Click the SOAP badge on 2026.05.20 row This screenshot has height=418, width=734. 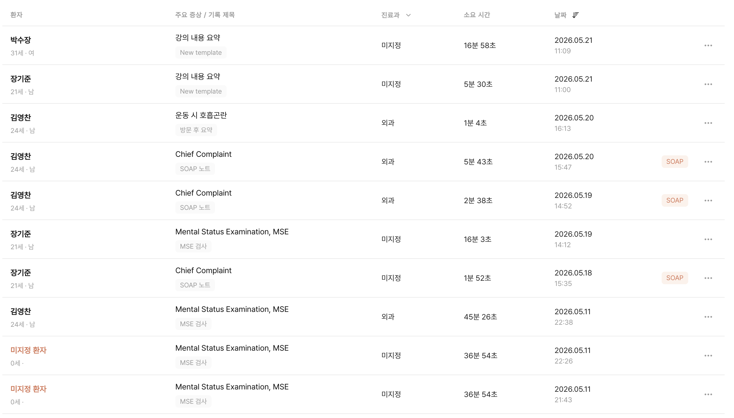(674, 161)
